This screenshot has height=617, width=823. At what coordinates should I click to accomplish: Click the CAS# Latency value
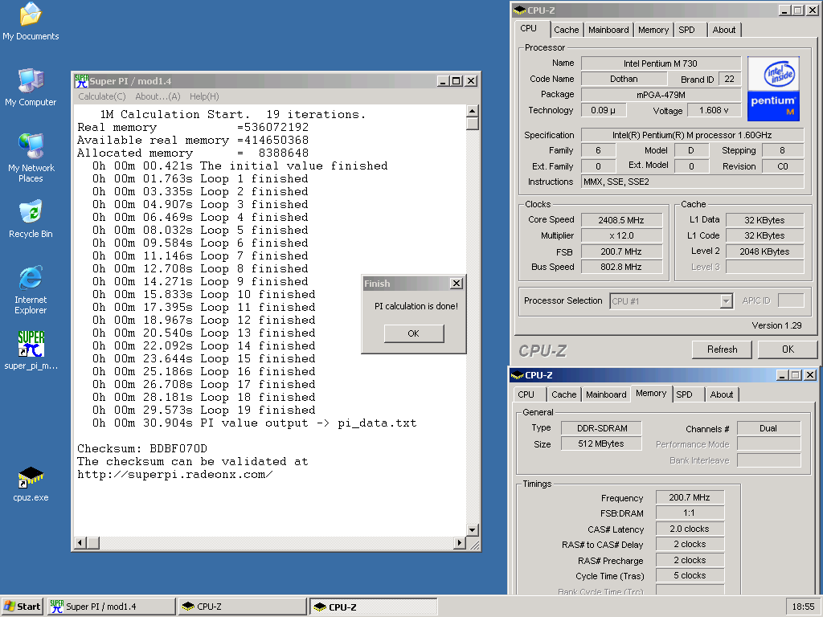690,529
